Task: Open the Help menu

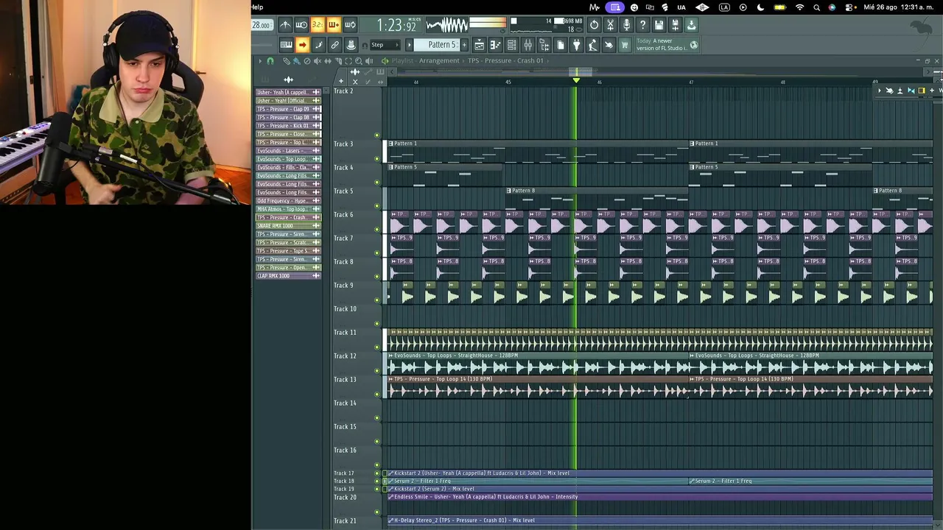Action: point(257,7)
